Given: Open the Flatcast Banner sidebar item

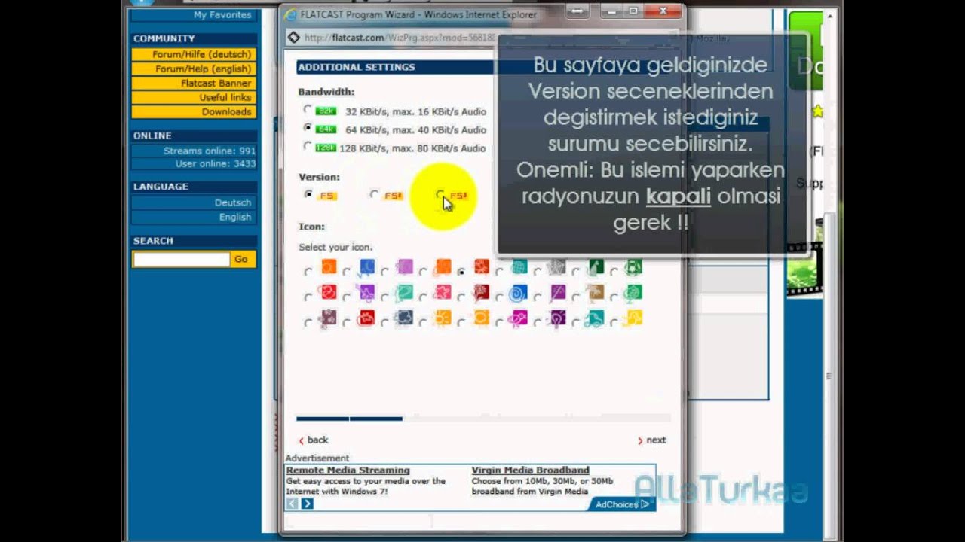Looking at the screenshot, I should (194, 84).
